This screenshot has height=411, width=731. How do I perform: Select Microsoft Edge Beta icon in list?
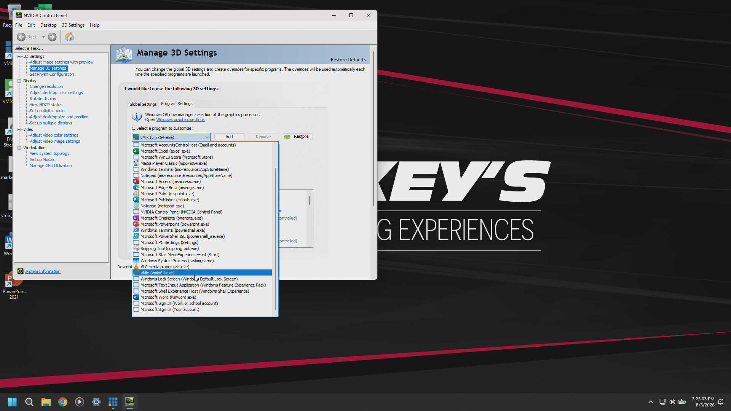[x=136, y=188]
